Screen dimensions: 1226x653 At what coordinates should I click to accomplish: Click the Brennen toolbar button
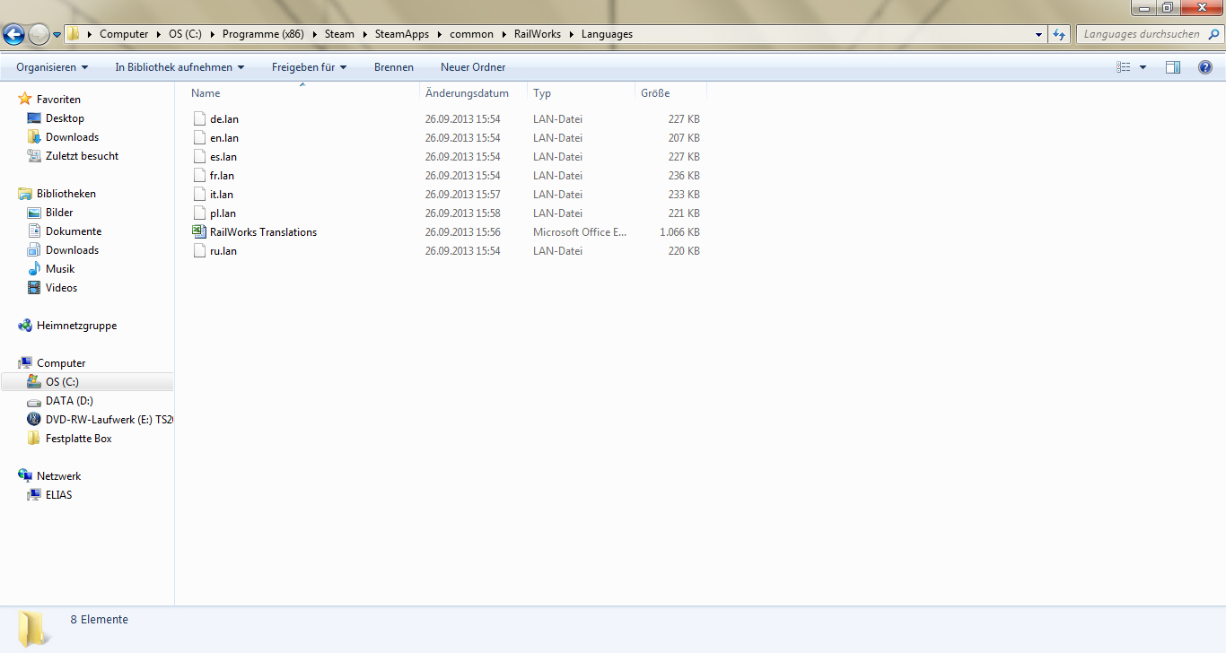point(394,67)
